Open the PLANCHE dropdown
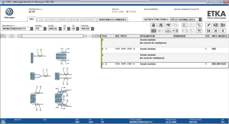Image resolution: width=229 pixels, height=124 pixels. [x=92, y=29]
